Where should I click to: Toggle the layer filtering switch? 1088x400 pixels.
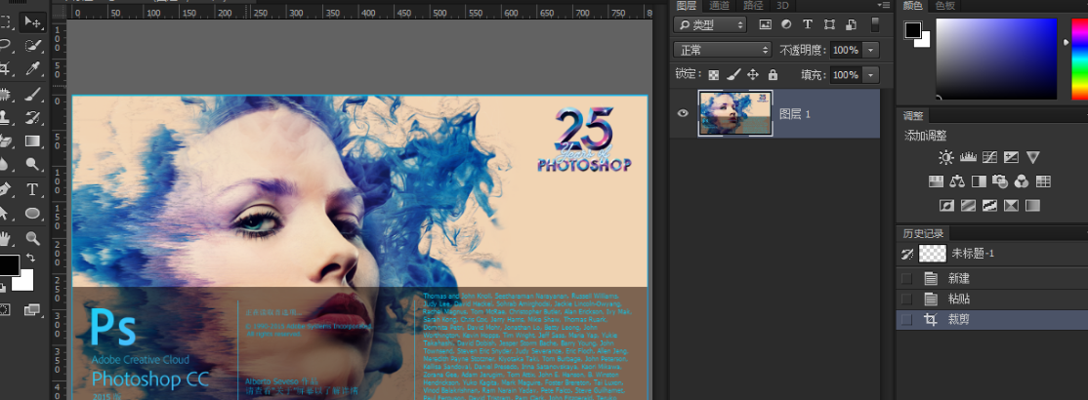(875, 24)
